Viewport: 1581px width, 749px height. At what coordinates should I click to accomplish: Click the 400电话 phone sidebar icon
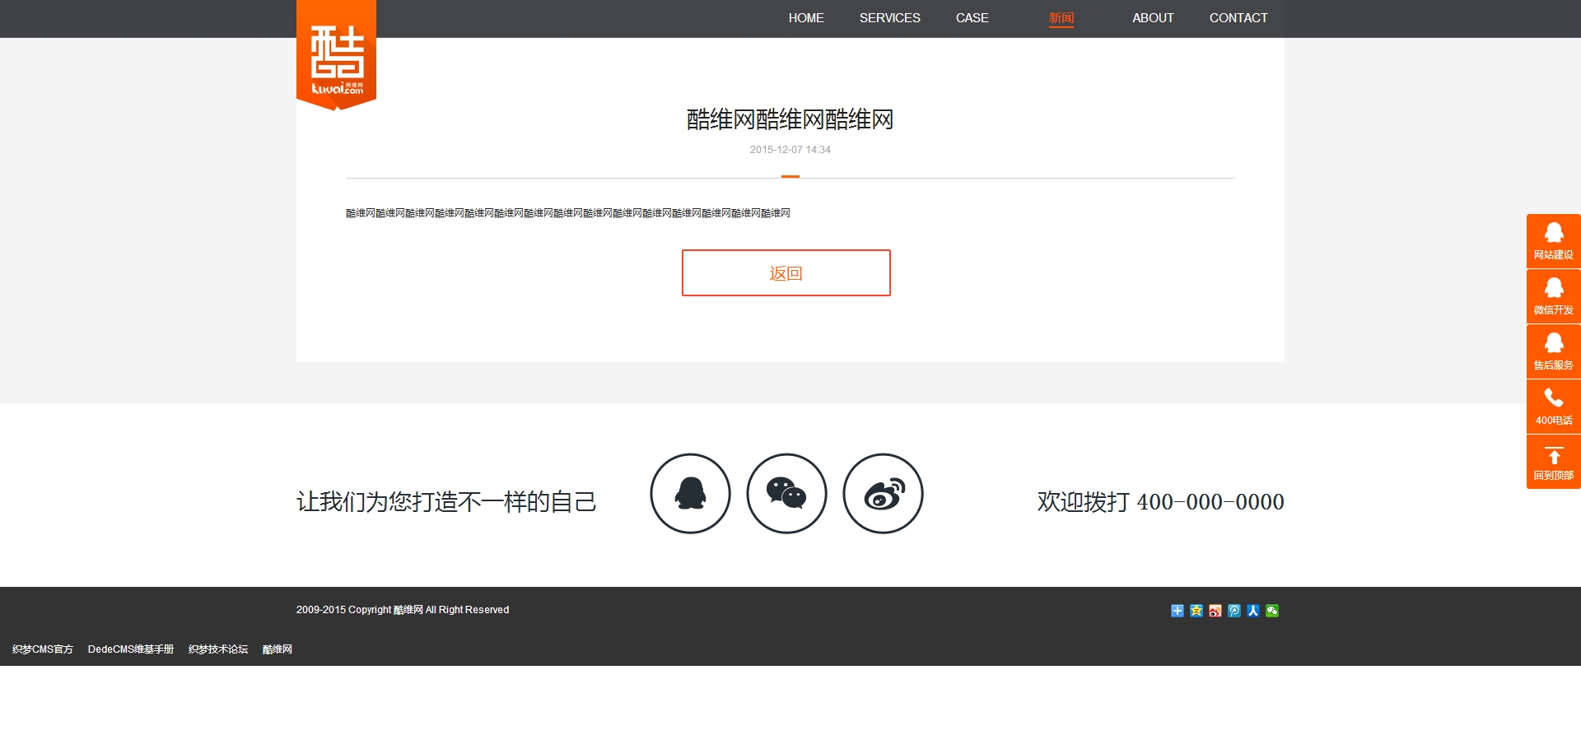tap(1553, 407)
